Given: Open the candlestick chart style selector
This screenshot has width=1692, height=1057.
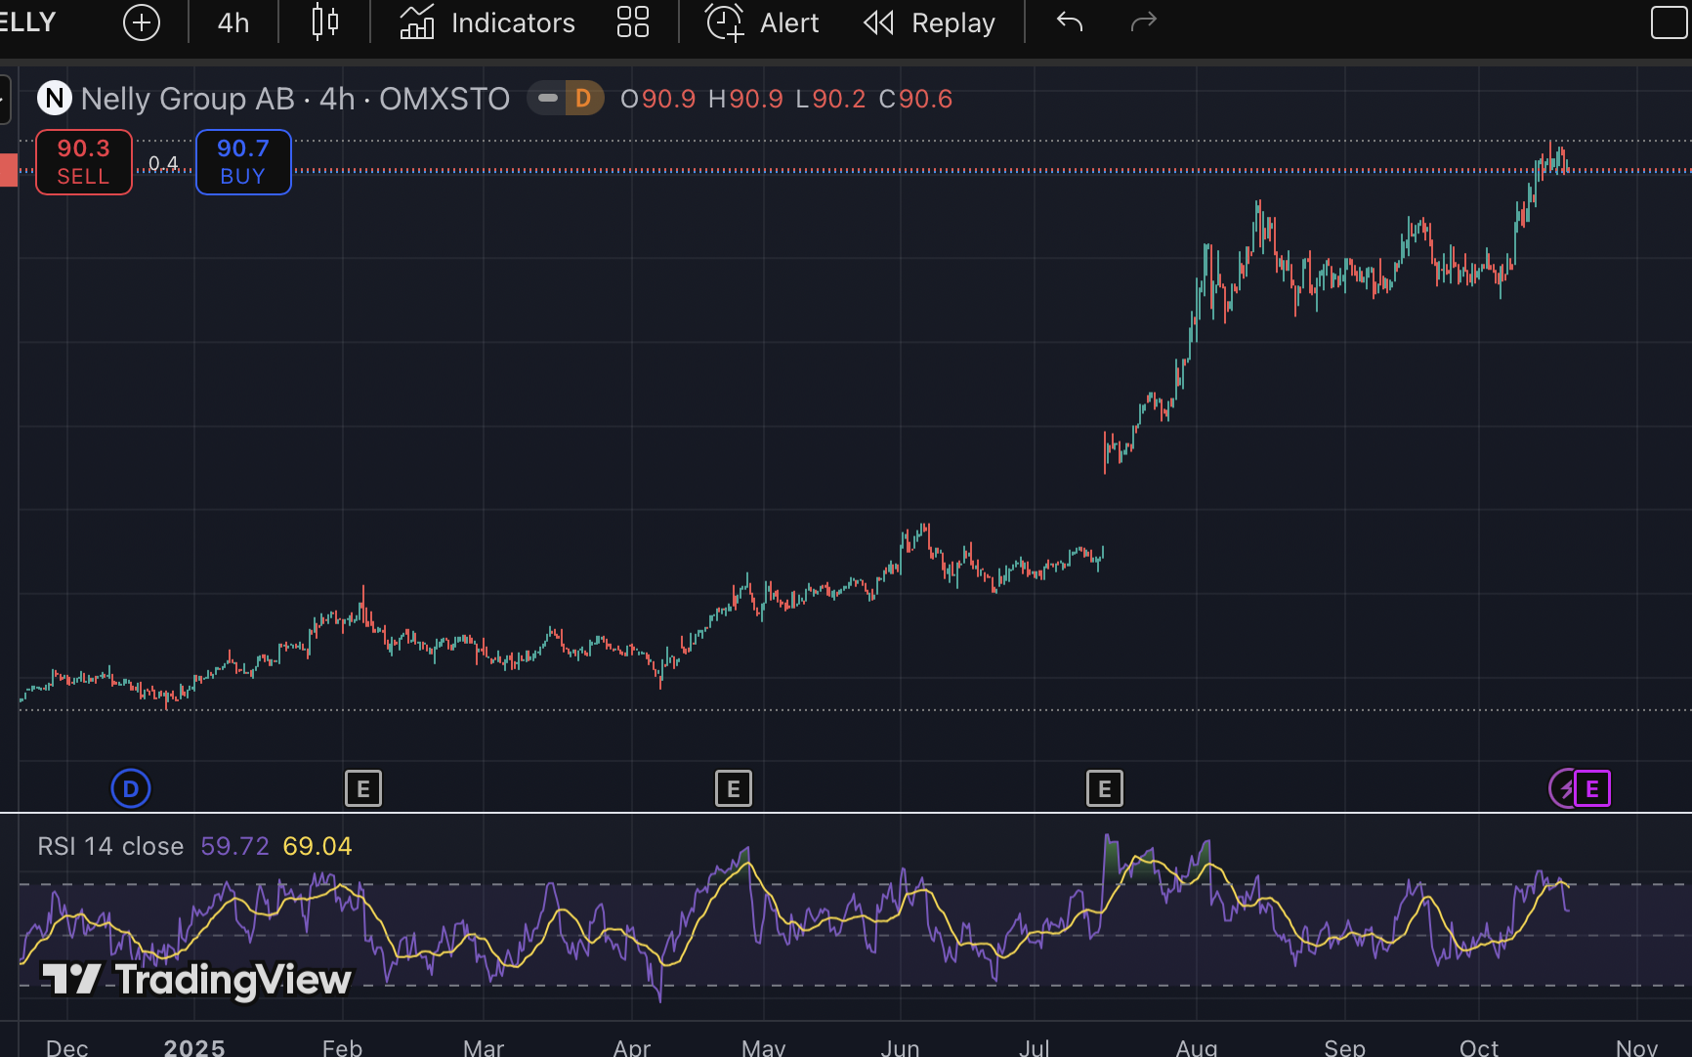Looking at the screenshot, I should click(x=325, y=22).
